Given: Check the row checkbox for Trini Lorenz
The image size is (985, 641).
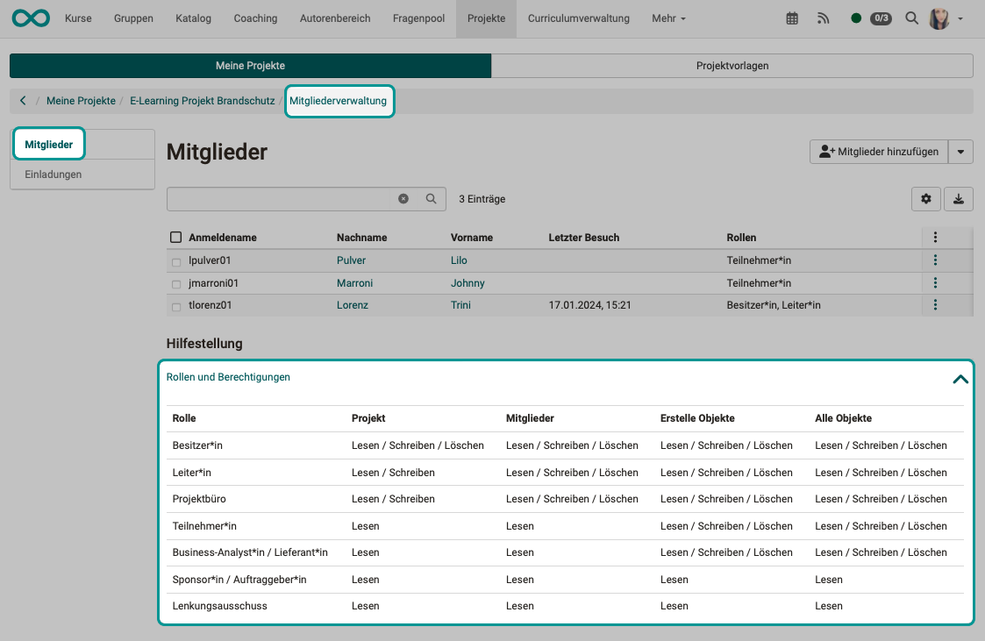Looking at the screenshot, I should [175, 305].
